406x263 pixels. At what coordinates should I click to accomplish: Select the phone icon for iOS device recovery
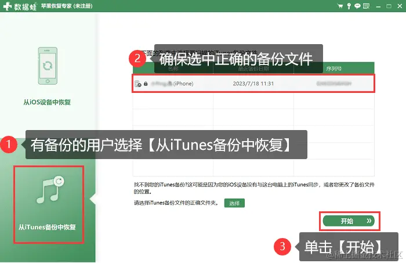point(48,66)
